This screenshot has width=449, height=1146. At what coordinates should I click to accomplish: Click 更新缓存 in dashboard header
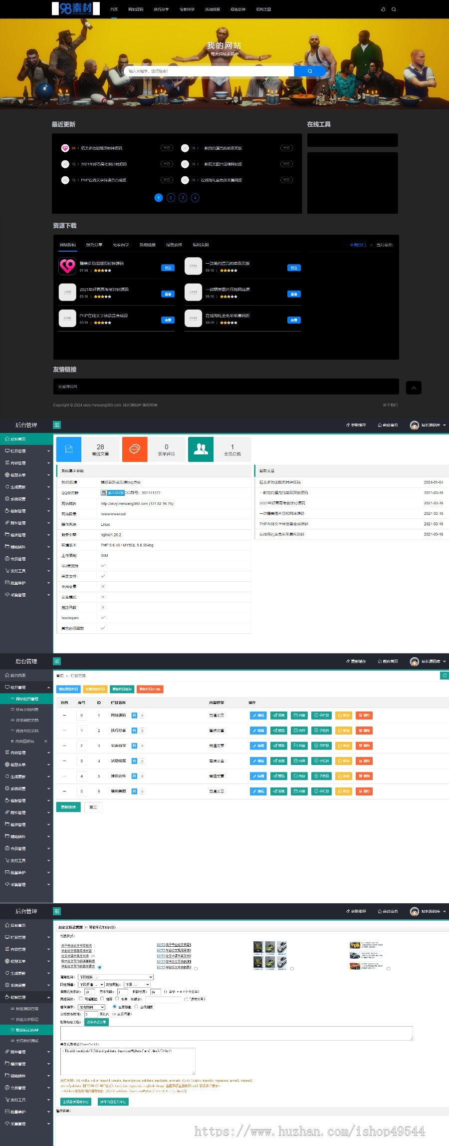click(x=356, y=425)
